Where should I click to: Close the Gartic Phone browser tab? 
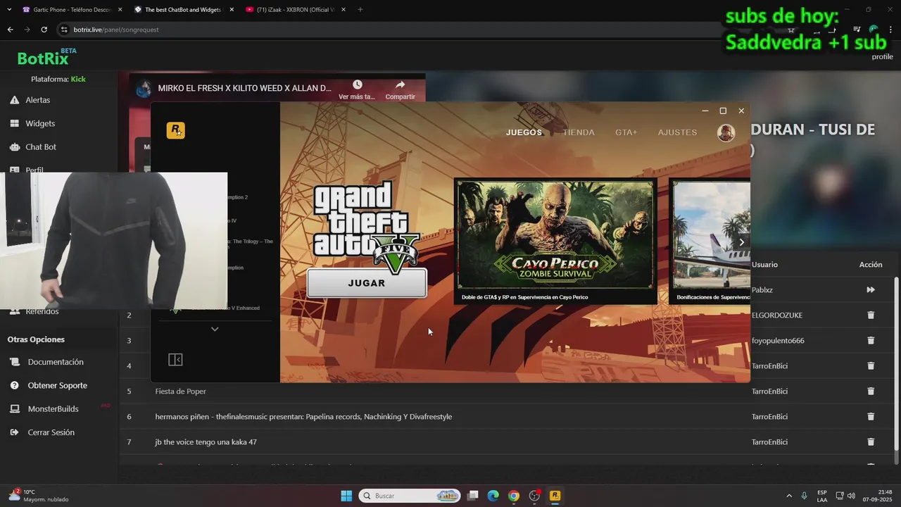click(120, 10)
